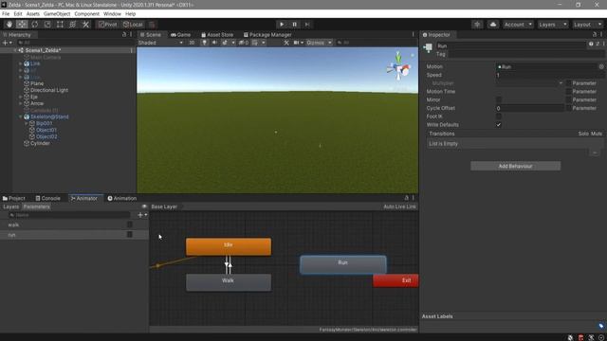The image size is (607, 341).
Task: Toggle the run parameter checkbox
Action: (x=130, y=235)
